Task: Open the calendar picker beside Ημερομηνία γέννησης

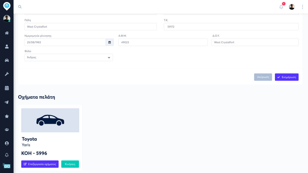Action: pos(109,42)
